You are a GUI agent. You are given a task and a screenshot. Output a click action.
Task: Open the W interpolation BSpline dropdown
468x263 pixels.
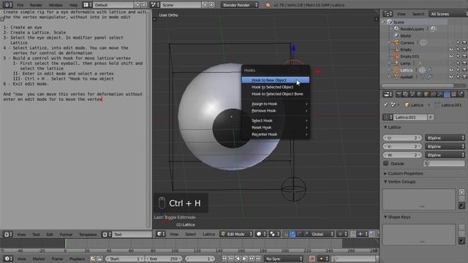pyautogui.click(x=445, y=155)
